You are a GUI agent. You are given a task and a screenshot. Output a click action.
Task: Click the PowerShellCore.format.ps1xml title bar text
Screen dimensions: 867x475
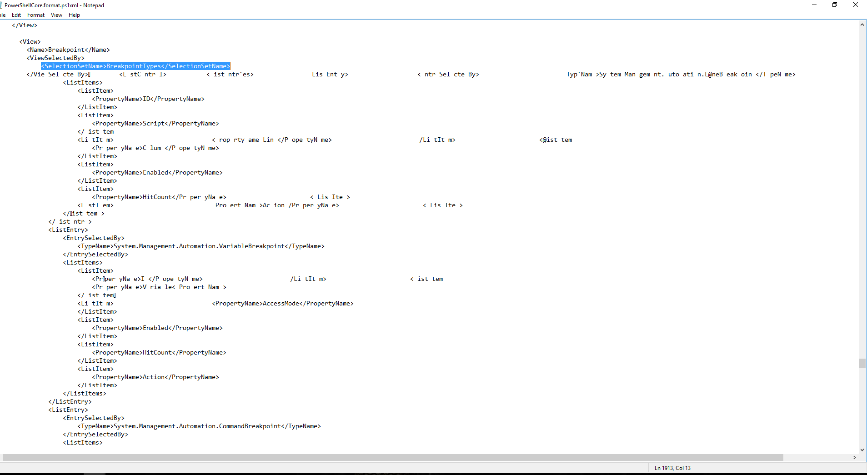[x=55, y=5]
